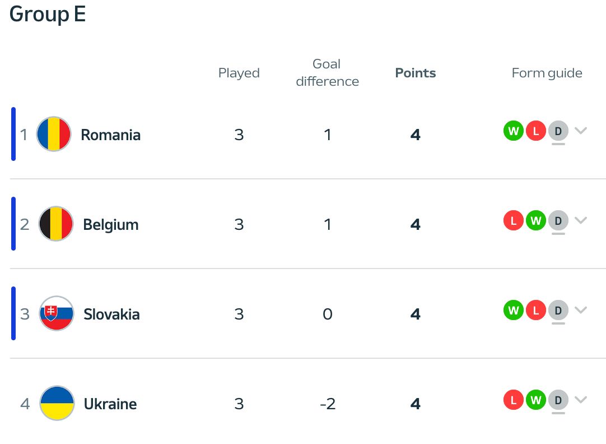Open the Romania team name link

tap(110, 135)
